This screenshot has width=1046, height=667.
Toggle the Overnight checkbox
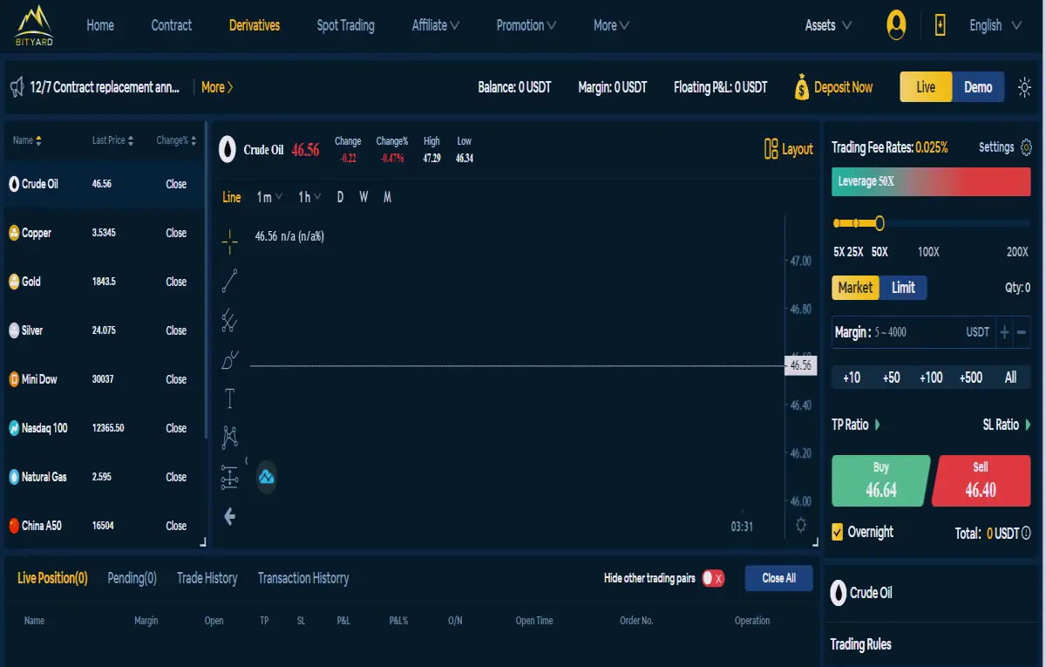pyautogui.click(x=838, y=532)
